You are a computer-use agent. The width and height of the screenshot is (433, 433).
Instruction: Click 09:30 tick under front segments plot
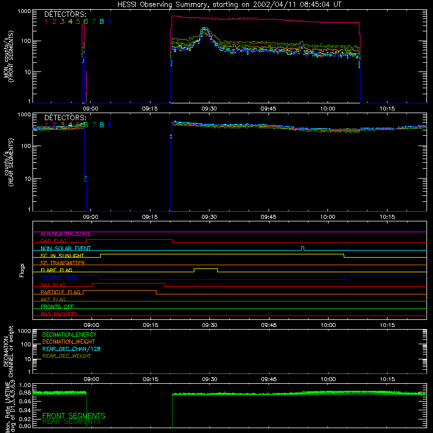[x=209, y=109]
